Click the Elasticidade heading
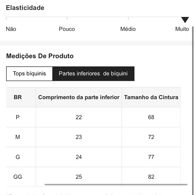 [x=25, y=8]
